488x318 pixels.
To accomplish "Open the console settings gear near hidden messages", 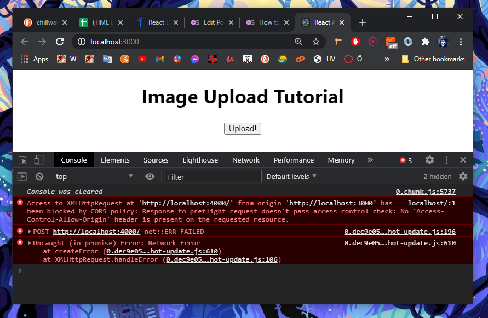I will tap(464, 176).
